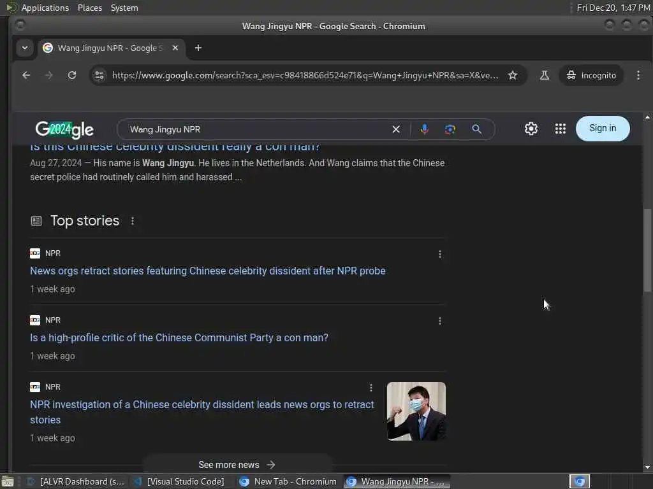The width and height of the screenshot is (653, 489).
Task: Open 'NPR investigation of a Chinese celebrity' article
Action: (202, 412)
